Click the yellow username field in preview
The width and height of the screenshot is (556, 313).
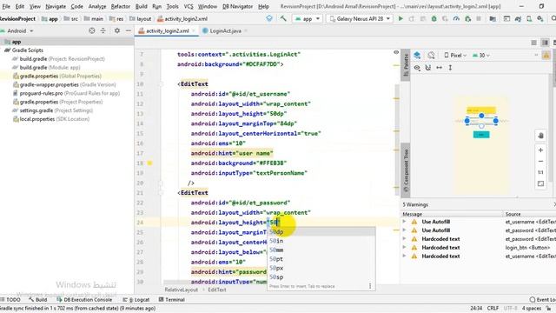pos(481,110)
